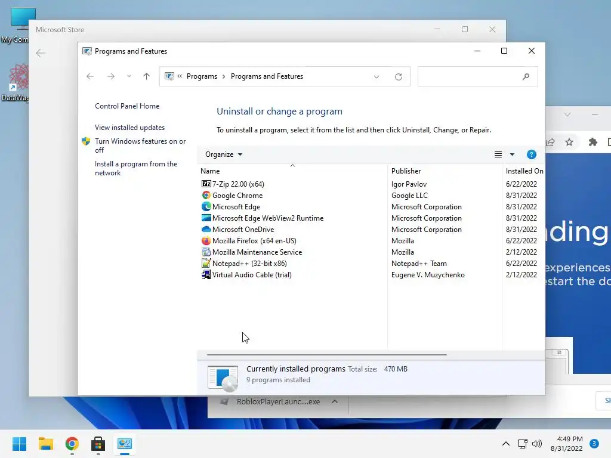Click the Virtual Audio Cable icon
The image size is (611, 458).
[206, 274]
